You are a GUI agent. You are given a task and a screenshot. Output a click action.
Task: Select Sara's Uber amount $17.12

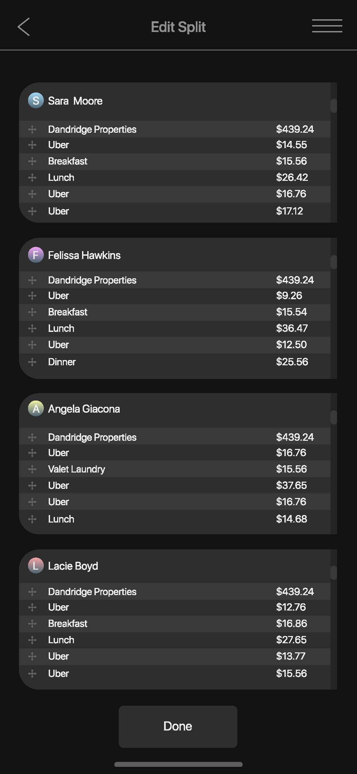click(x=290, y=211)
